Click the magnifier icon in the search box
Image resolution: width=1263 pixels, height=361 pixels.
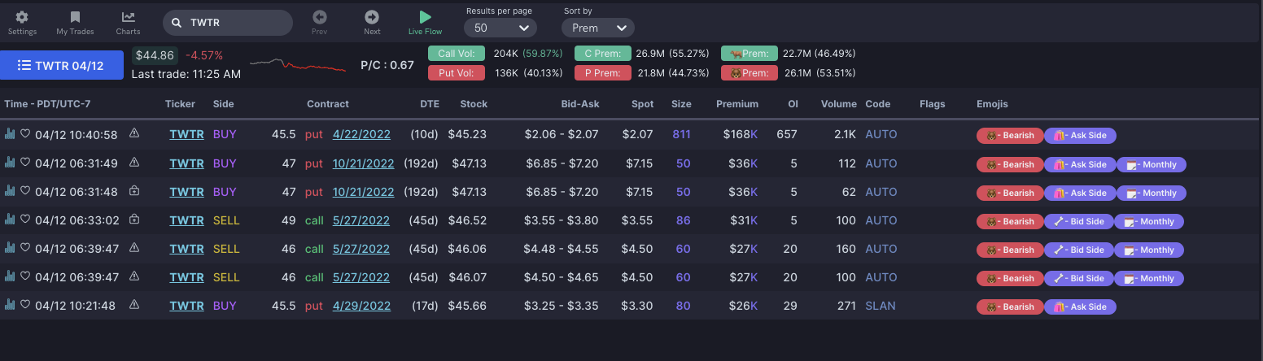click(177, 24)
